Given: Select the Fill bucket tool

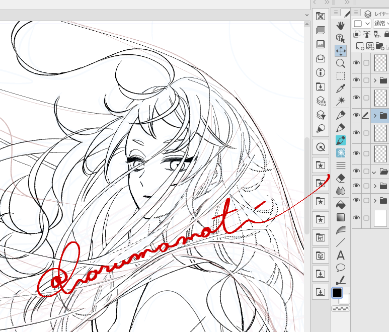Looking at the screenshot, I should pos(341,205).
